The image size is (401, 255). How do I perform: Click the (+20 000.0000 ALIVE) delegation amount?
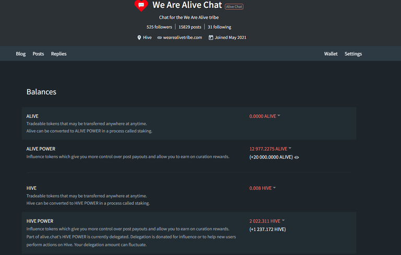tap(271, 157)
